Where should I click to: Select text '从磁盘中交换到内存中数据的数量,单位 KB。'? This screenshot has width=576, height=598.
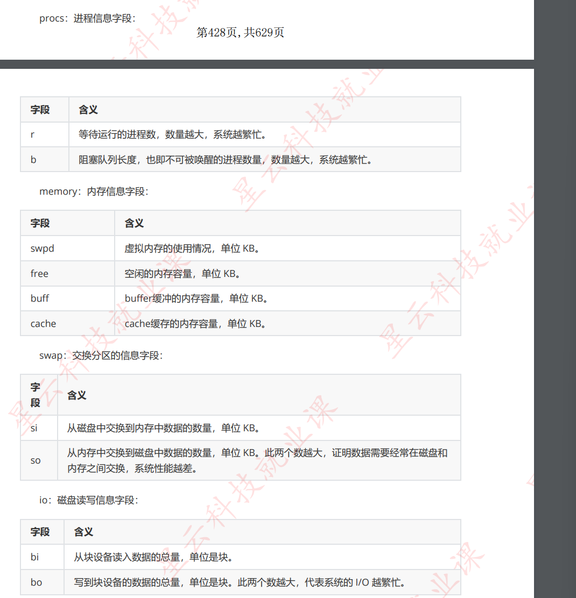(x=164, y=428)
